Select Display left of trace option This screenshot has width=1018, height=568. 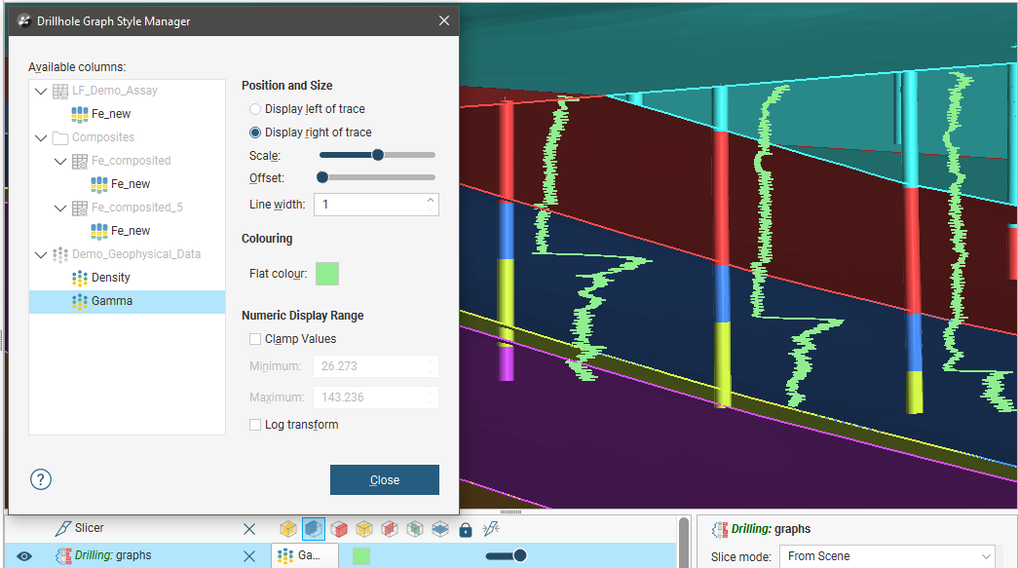[255, 109]
